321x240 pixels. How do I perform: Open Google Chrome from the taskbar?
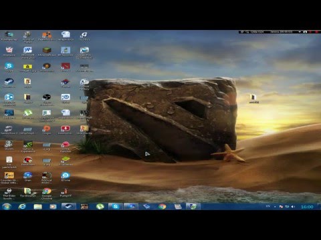click(x=163, y=207)
